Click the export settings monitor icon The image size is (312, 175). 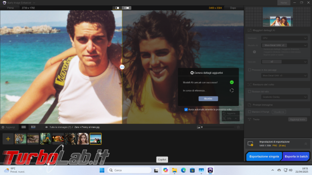[250, 143]
